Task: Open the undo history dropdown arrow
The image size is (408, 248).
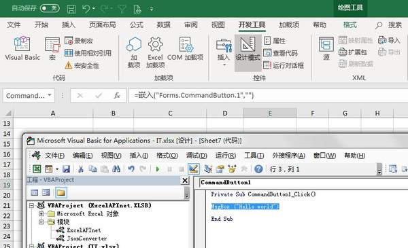Action: coord(94,9)
